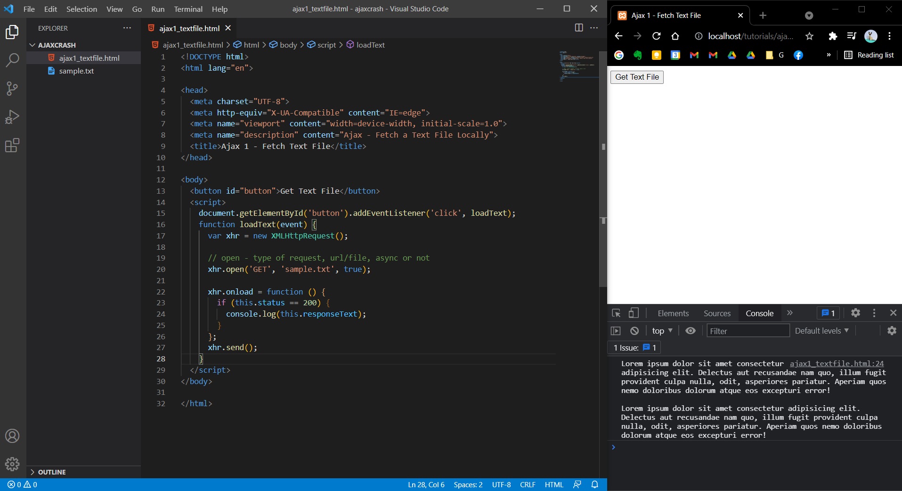902x491 pixels.
Task: Create live expression with eye icon
Action: (691, 331)
